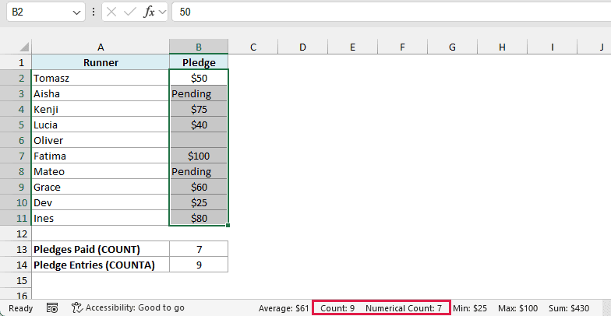Click Min: $25 in status bar

(470, 308)
